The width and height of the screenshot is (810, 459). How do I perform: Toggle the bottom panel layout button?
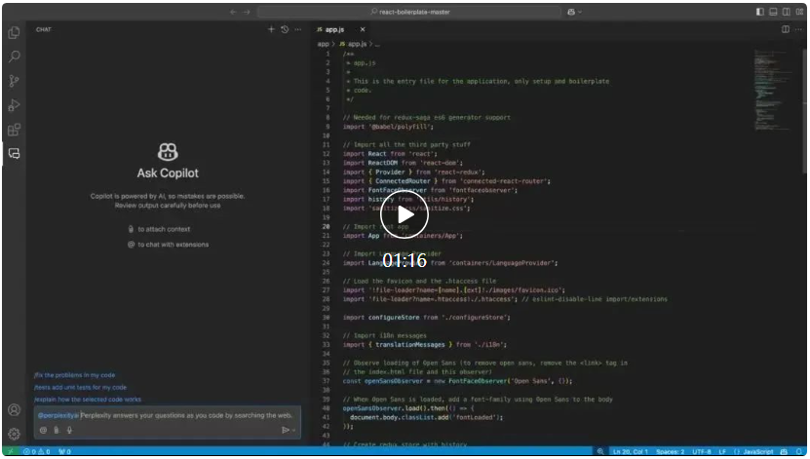[x=773, y=12]
